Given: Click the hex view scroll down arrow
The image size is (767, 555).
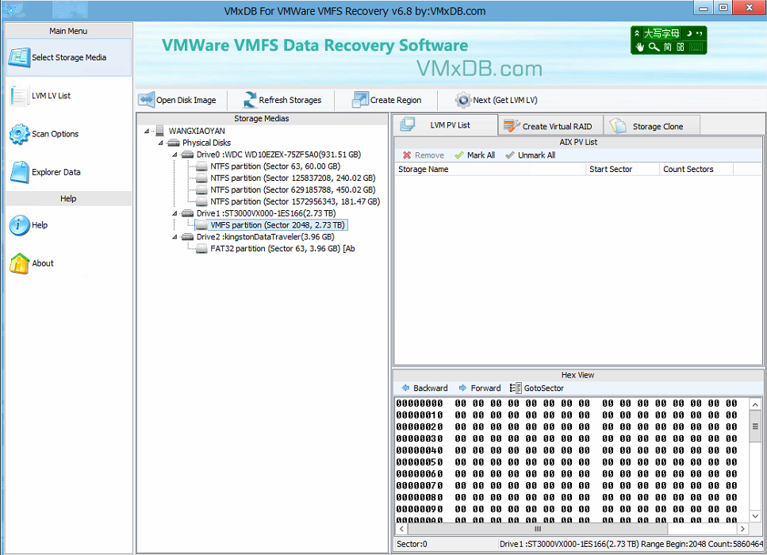Looking at the screenshot, I should click(755, 516).
